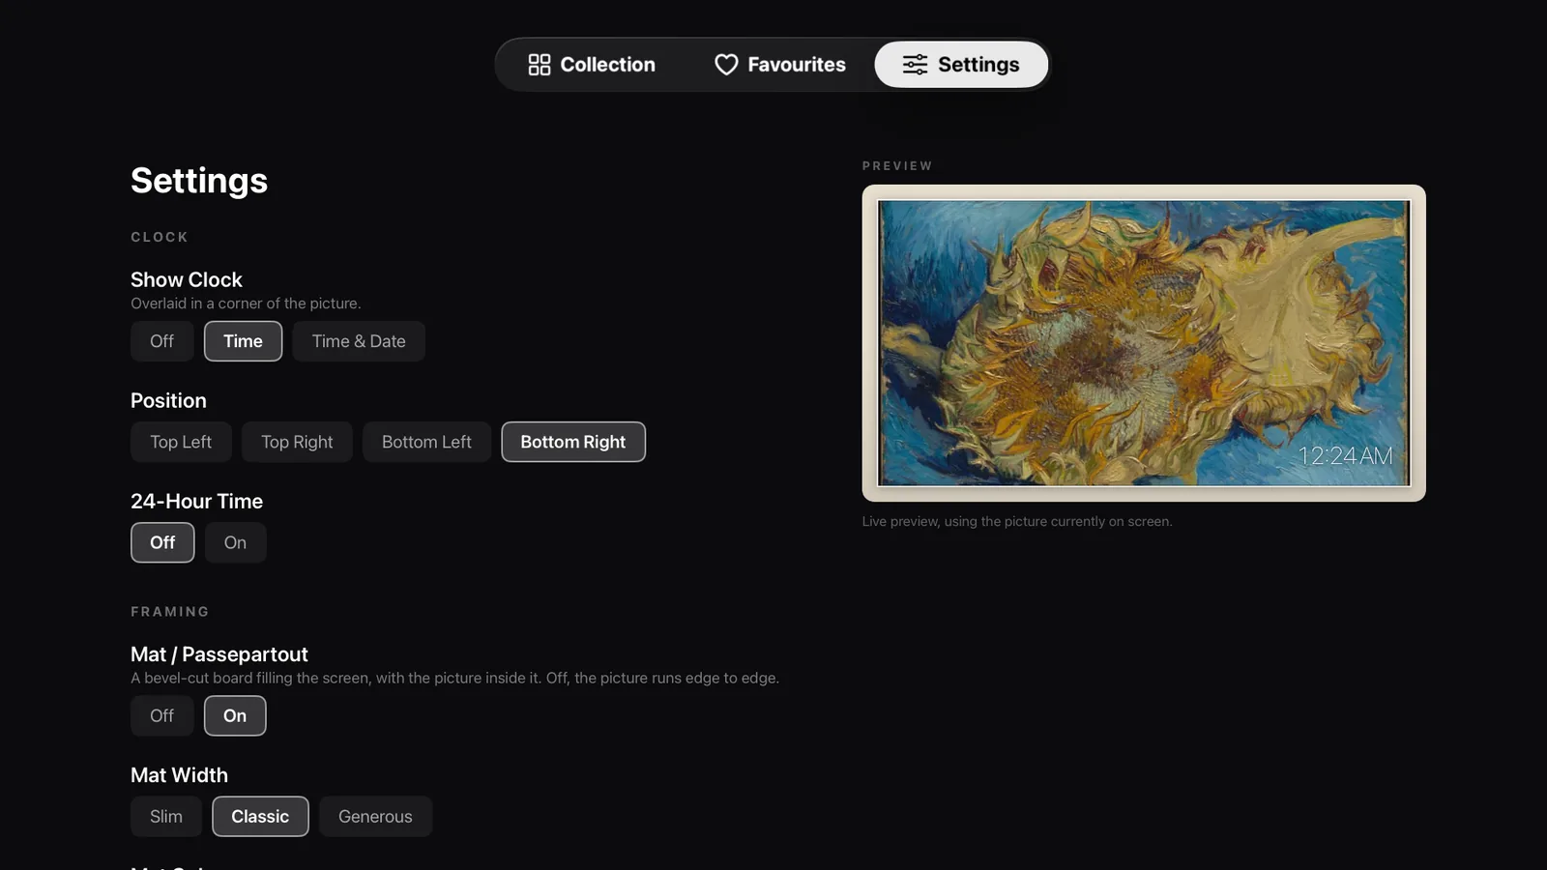Choose Generous mat width

pos(375,816)
